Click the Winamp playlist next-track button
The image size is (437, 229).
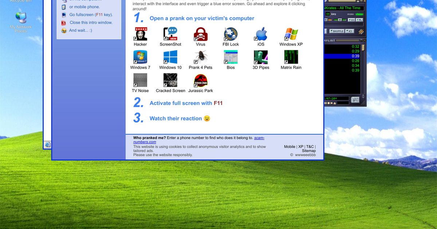click(331, 103)
